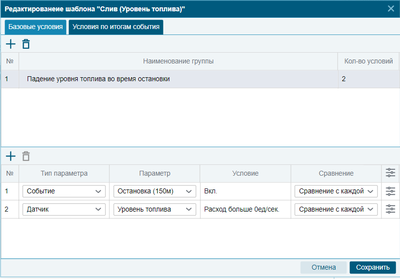Switch to Условия по итогам события tab
Viewport: 400px width, 279px height.
116,27
